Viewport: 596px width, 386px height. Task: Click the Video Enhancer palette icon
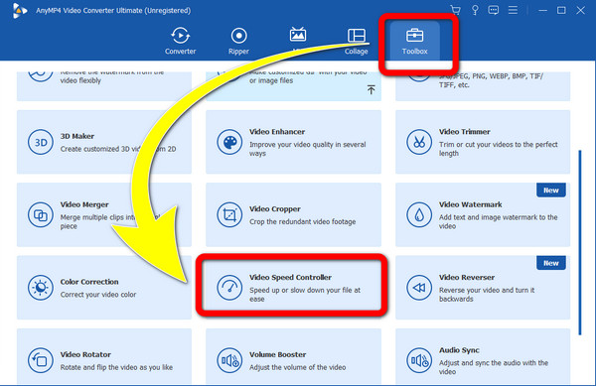[229, 142]
